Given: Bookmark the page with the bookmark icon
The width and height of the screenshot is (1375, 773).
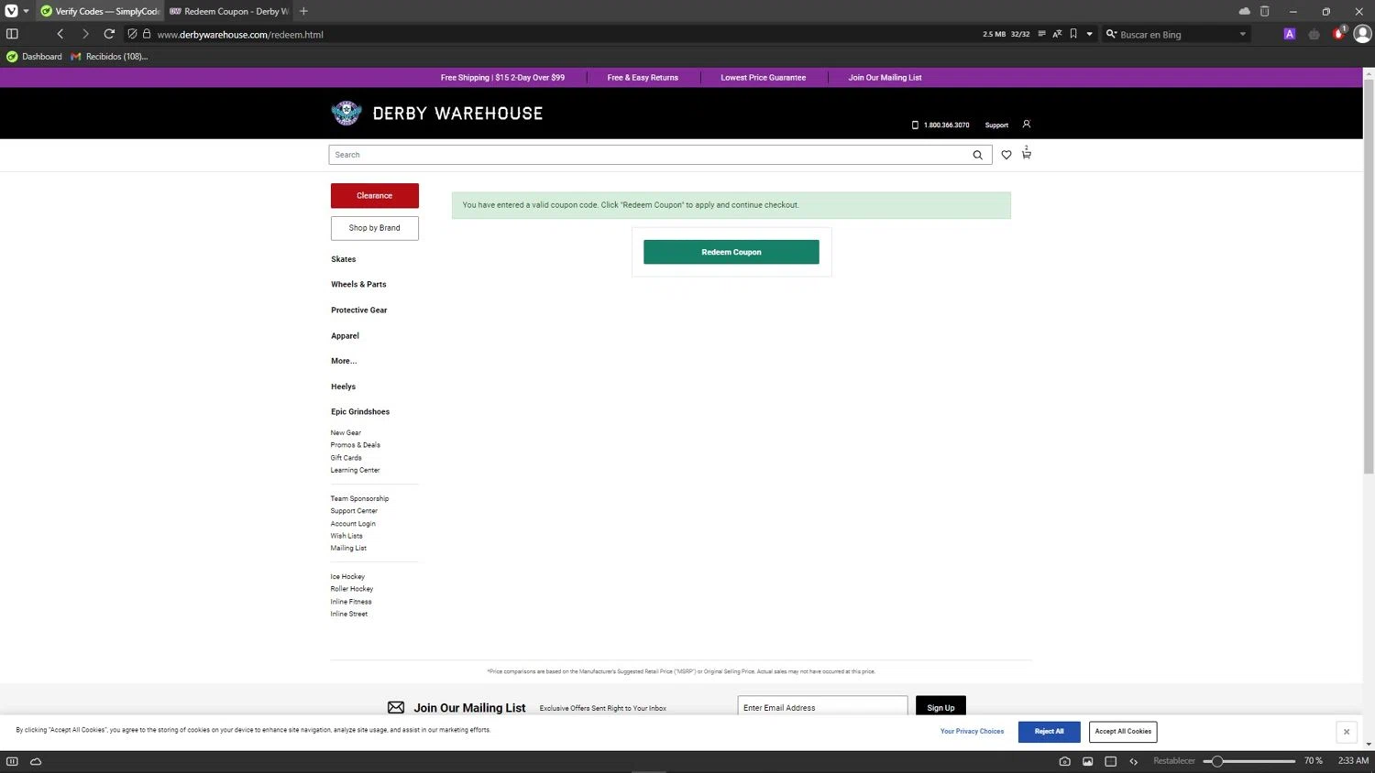Looking at the screenshot, I should pyautogui.click(x=1073, y=34).
